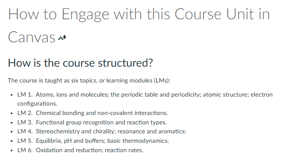Select the LM 5 equilibria, pH and buffers item
286x162 pixels.
pyautogui.click(x=93, y=141)
